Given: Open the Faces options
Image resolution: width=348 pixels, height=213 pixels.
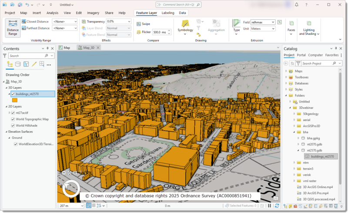Looking at the screenshot, I should click(x=291, y=28).
